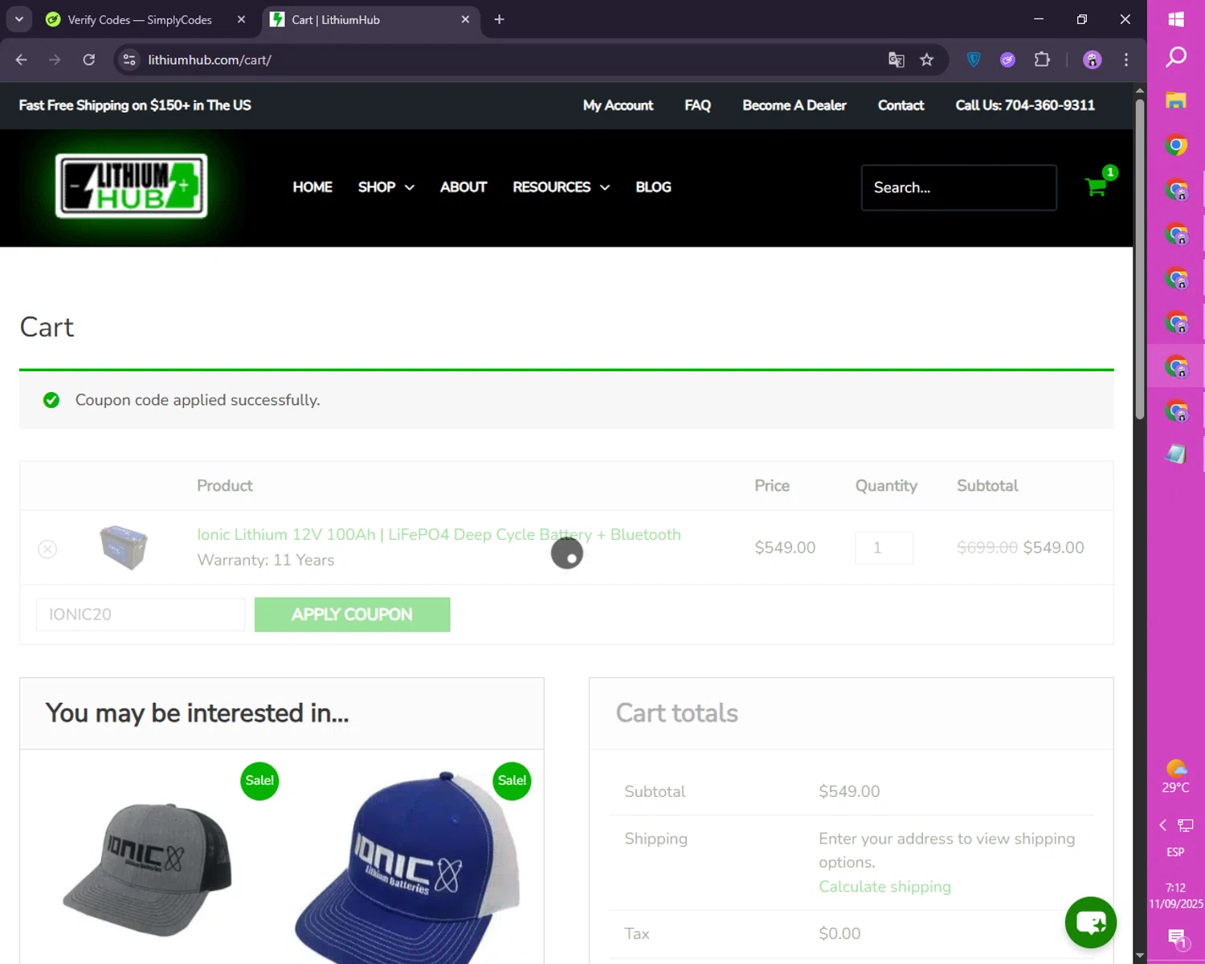Expand the SHOP dropdown menu

(386, 187)
